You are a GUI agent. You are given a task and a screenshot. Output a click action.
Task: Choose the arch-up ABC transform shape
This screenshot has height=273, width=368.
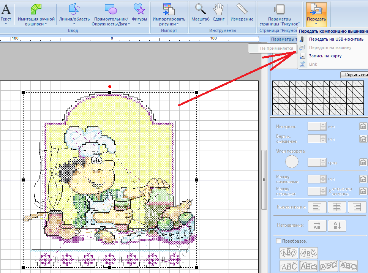[289, 253]
